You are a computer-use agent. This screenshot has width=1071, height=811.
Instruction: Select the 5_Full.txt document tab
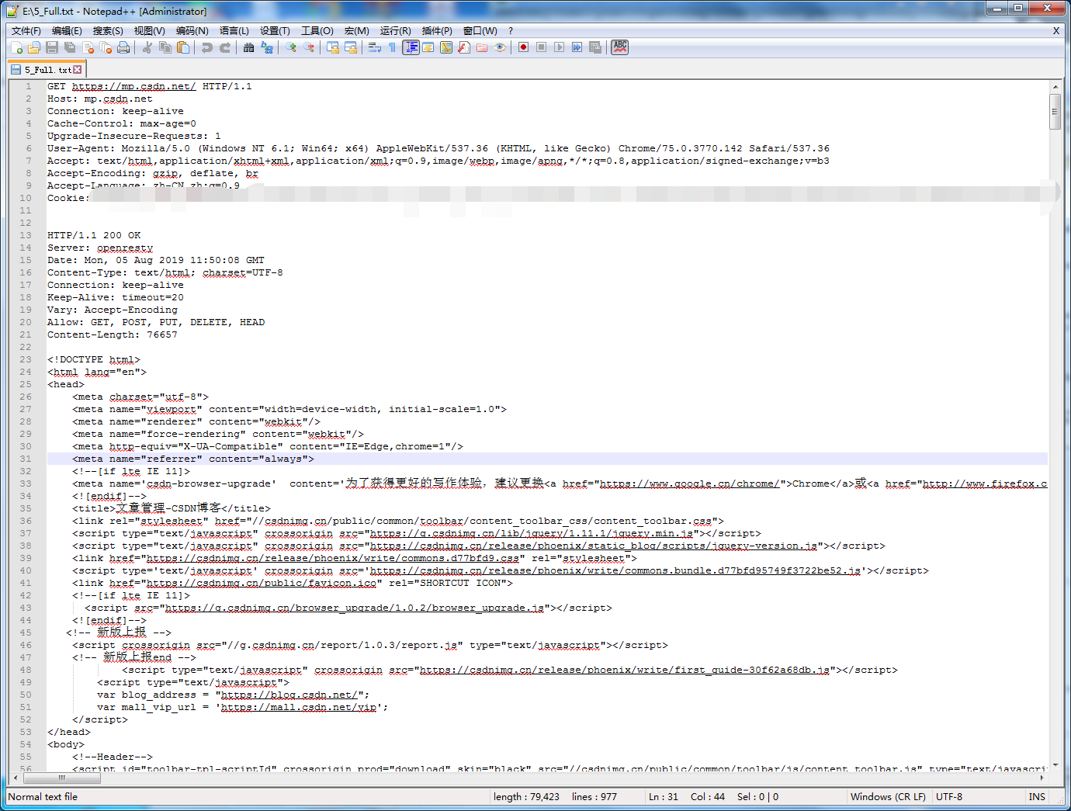point(43,68)
